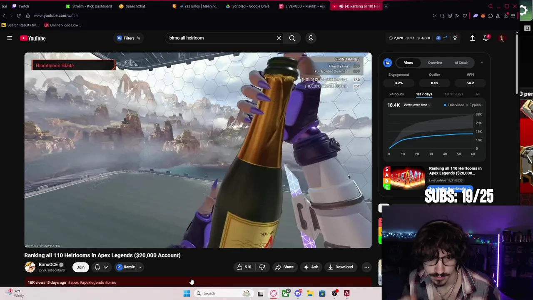This screenshot has width=533, height=300.
Task: Expand the Remix dropdown arrow
Action: click(x=140, y=267)
